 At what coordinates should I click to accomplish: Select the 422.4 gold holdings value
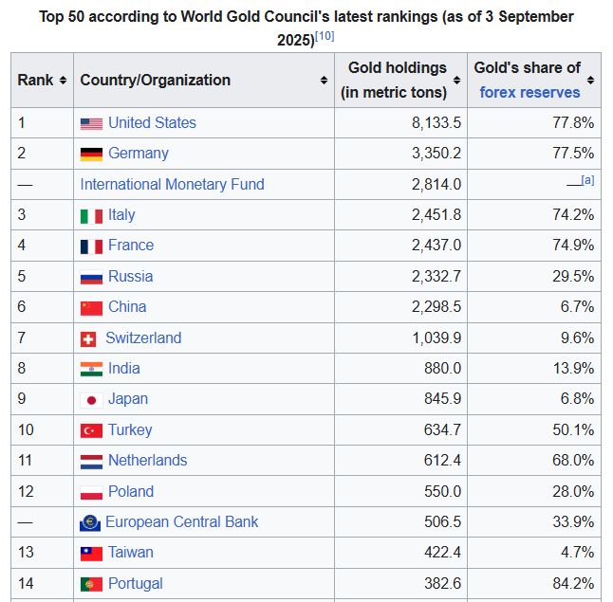[x=442, y=553]
